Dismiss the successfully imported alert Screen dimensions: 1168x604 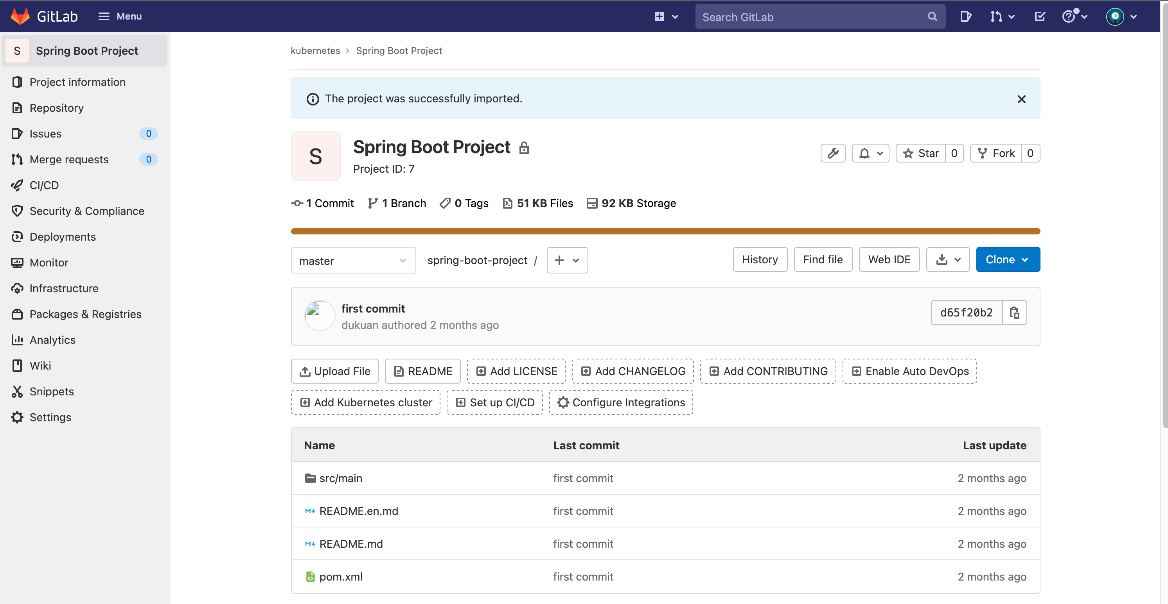click(1021, 99)
